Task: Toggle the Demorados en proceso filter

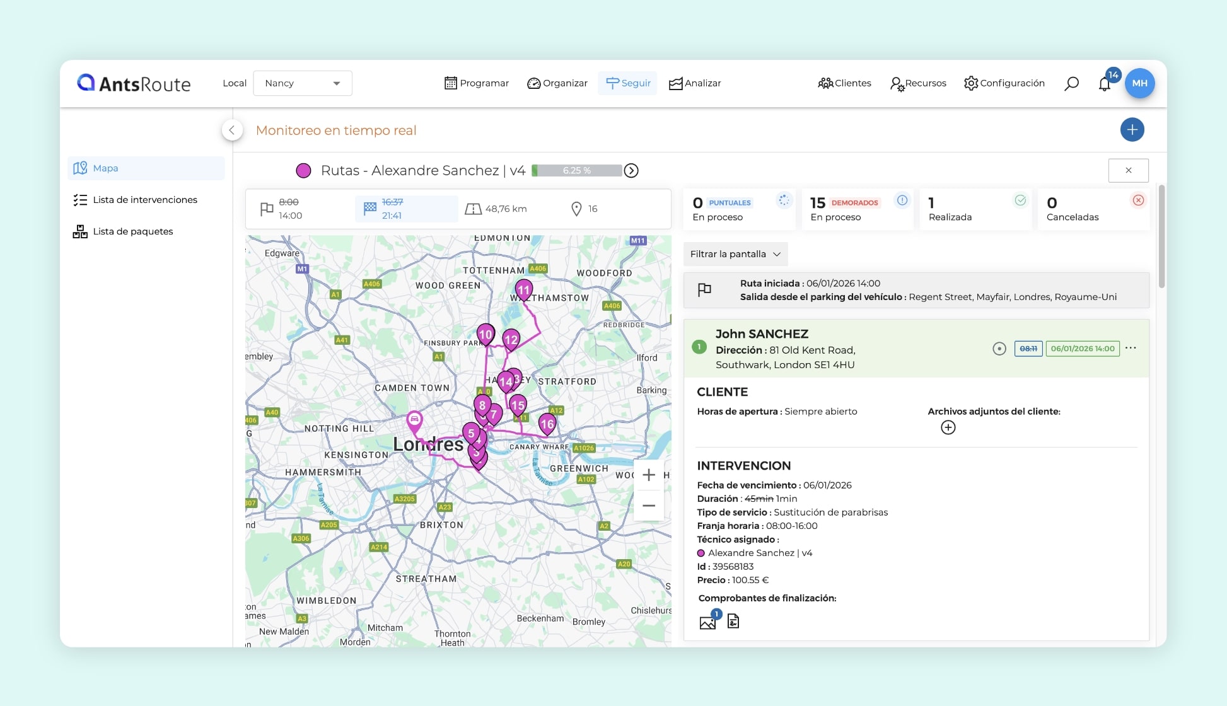Action: [857, 209]
